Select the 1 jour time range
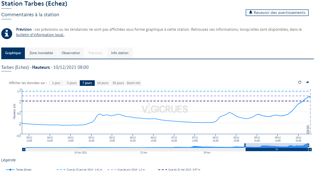This screenshot has width=314, height=173. [x=56, y=83]
